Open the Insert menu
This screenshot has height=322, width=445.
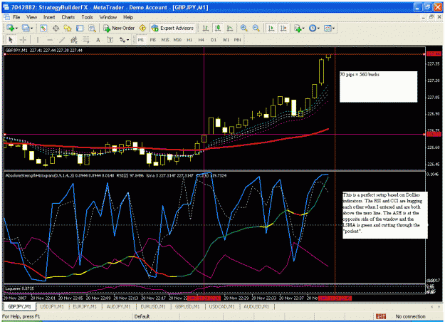coord(49,17)
